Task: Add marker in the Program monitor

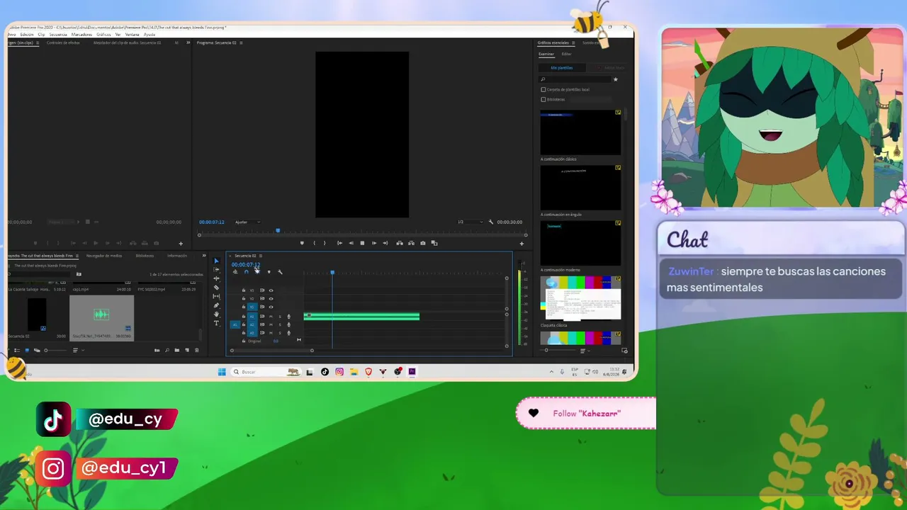Action: pos(302,243)
